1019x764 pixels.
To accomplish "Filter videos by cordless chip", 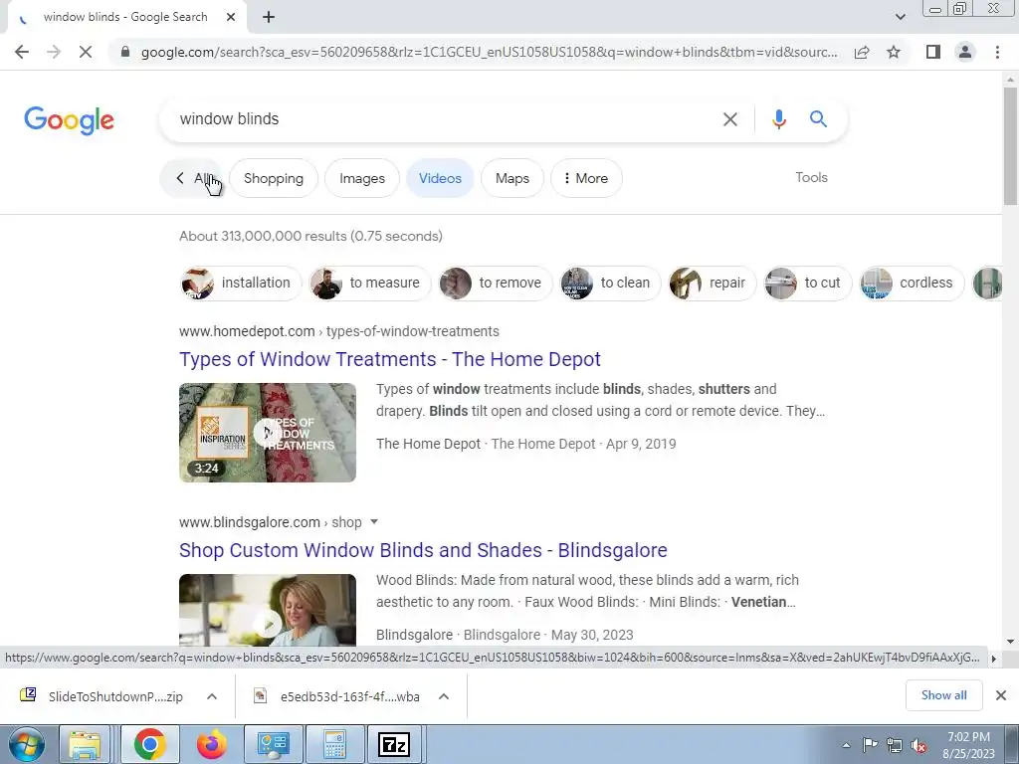I will (x=912, y=284).
